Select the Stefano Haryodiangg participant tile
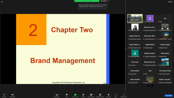This screenshot has width=174, height=98. 165,79
